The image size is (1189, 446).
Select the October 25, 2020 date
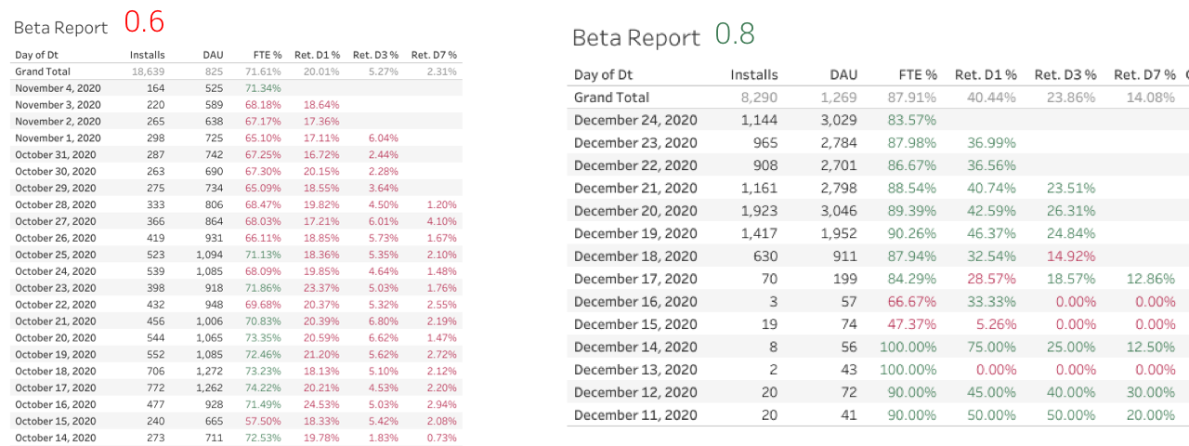point(55,256)
